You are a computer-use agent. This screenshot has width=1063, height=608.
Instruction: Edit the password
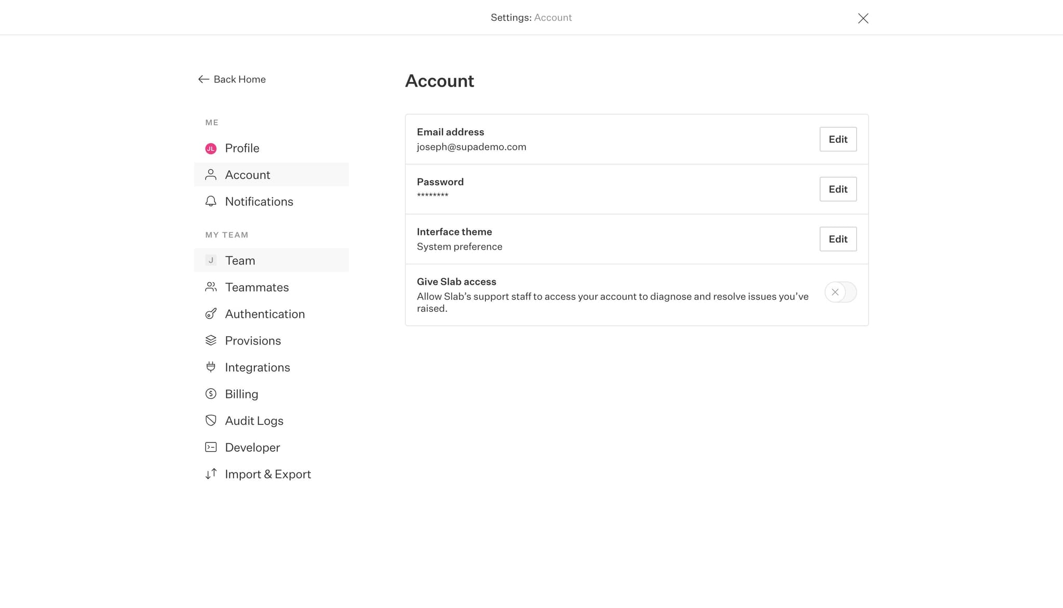point(838,189)
